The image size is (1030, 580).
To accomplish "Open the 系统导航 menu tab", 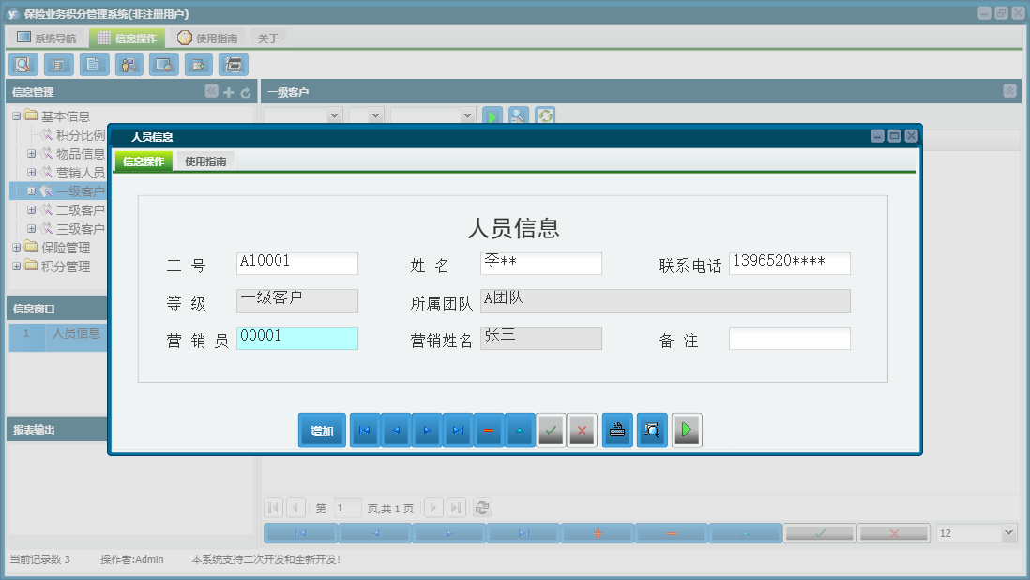I will 45,37.
